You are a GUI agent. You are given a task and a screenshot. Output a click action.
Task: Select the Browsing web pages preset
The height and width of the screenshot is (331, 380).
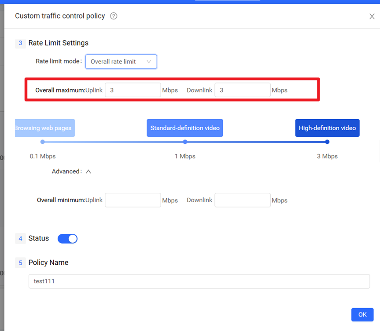point(44,128)
